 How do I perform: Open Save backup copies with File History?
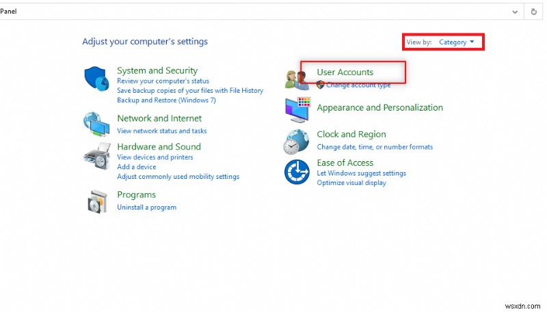click(x=190, y=91)
